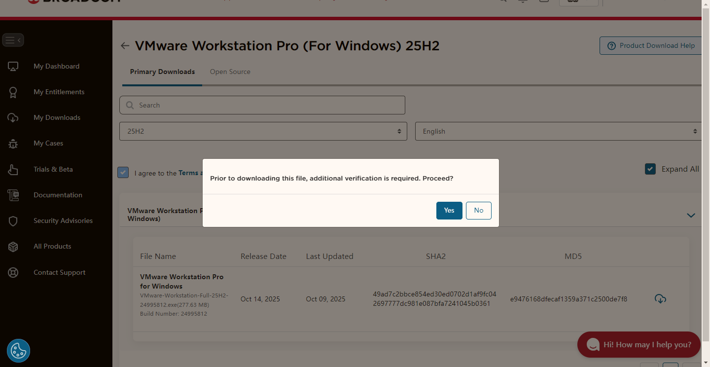This screenshot has width=710, height=367.
Task: Click the SHA2 hash value
Action: click(434, 299)
